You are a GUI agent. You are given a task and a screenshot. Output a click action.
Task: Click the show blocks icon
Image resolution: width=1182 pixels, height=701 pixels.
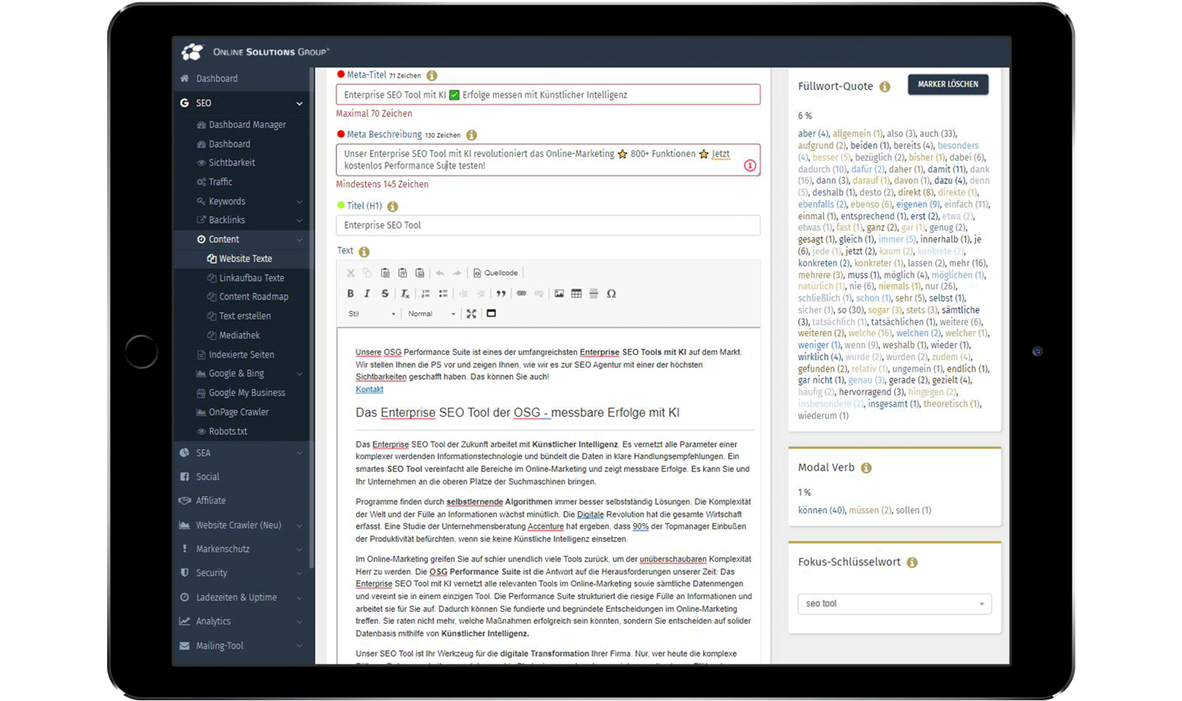[491, 313]
